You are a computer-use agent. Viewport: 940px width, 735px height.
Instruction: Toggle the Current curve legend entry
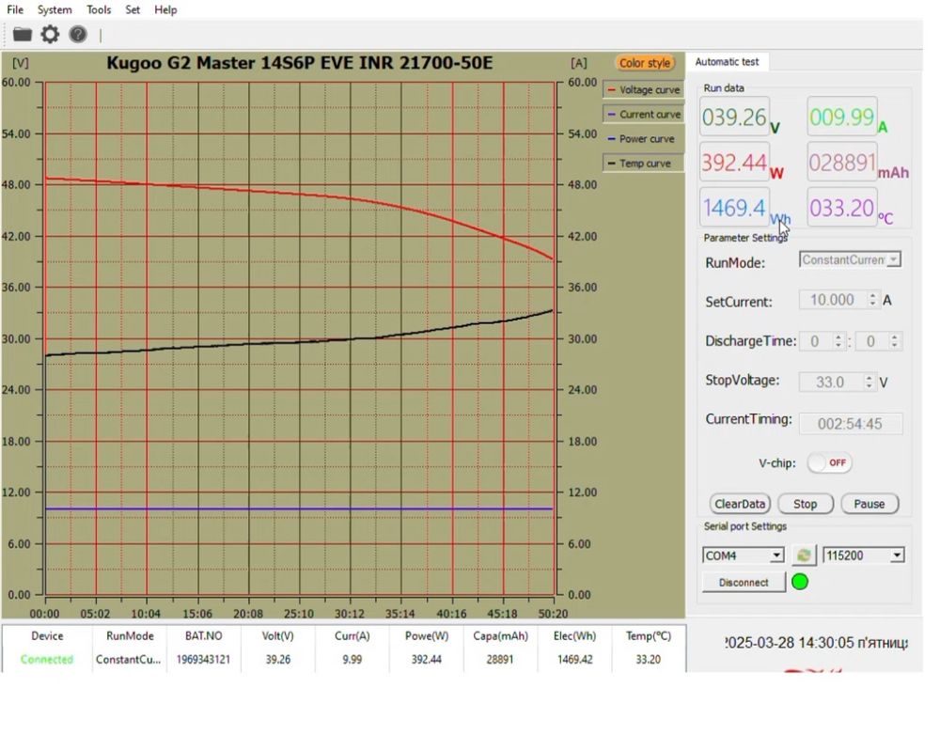643,115
